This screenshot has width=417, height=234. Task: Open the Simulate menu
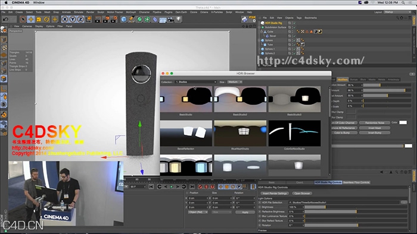pos(79,12)
